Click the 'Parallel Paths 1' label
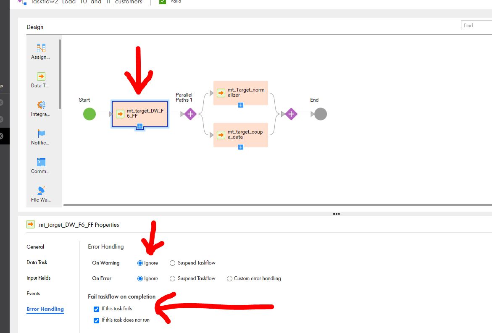 [184, 97]
